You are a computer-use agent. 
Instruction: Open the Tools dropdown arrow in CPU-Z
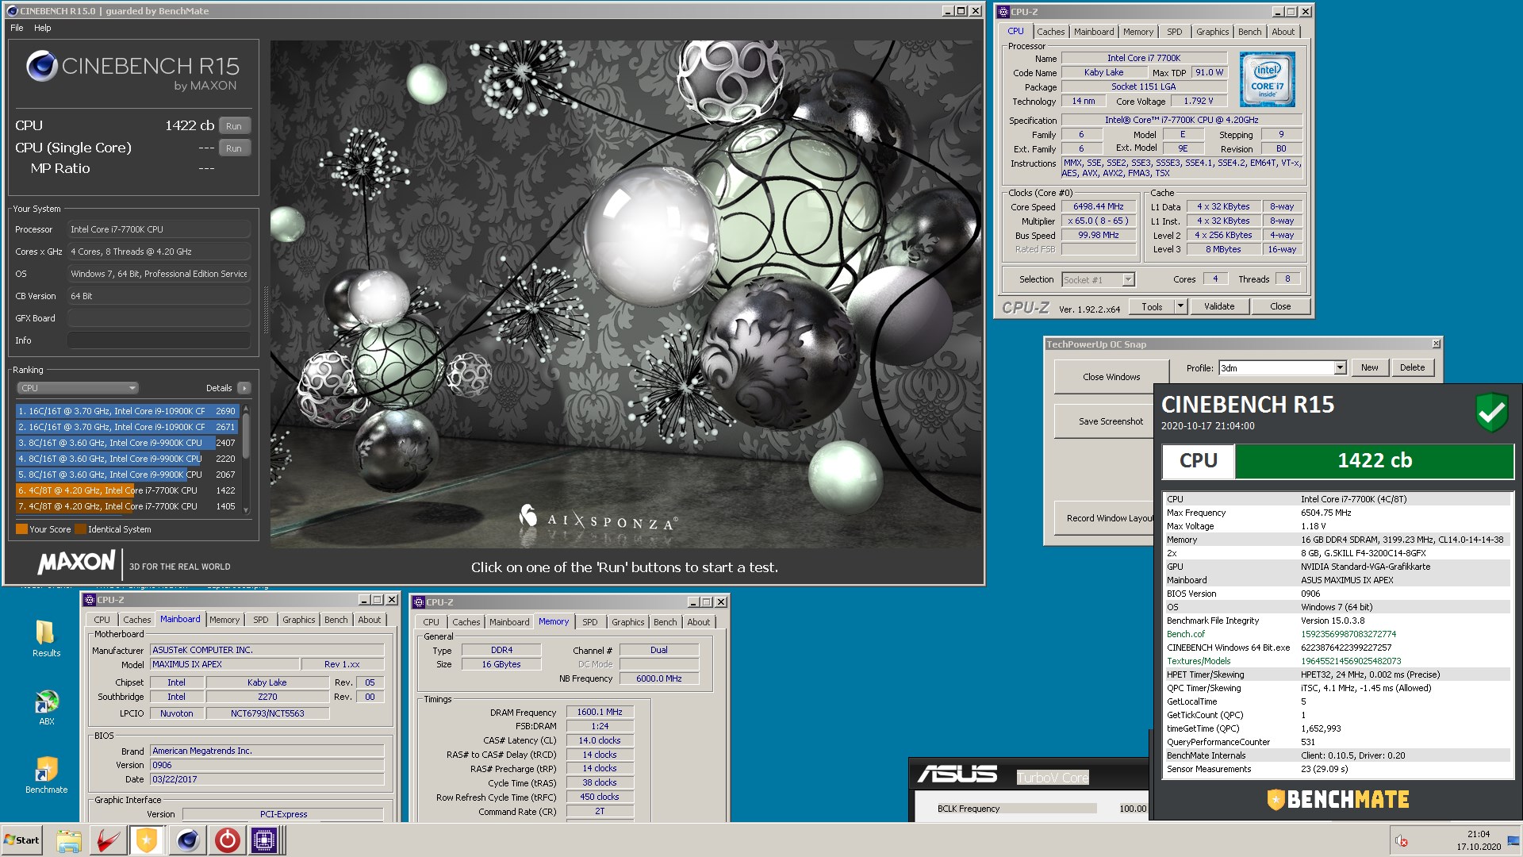1180,306
